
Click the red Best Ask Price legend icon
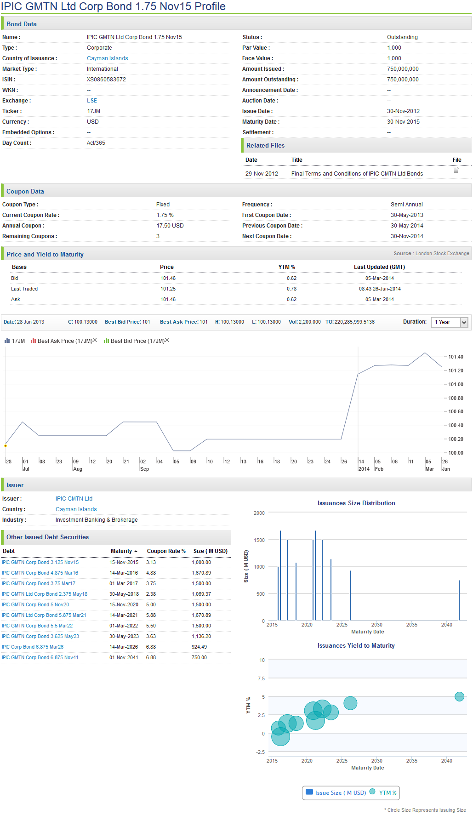click(x=33, y=341)
